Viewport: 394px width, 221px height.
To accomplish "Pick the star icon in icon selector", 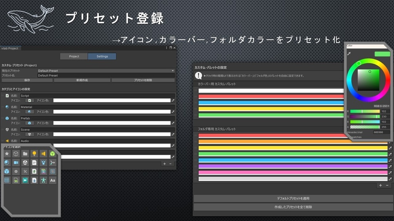I will point(7,153).
